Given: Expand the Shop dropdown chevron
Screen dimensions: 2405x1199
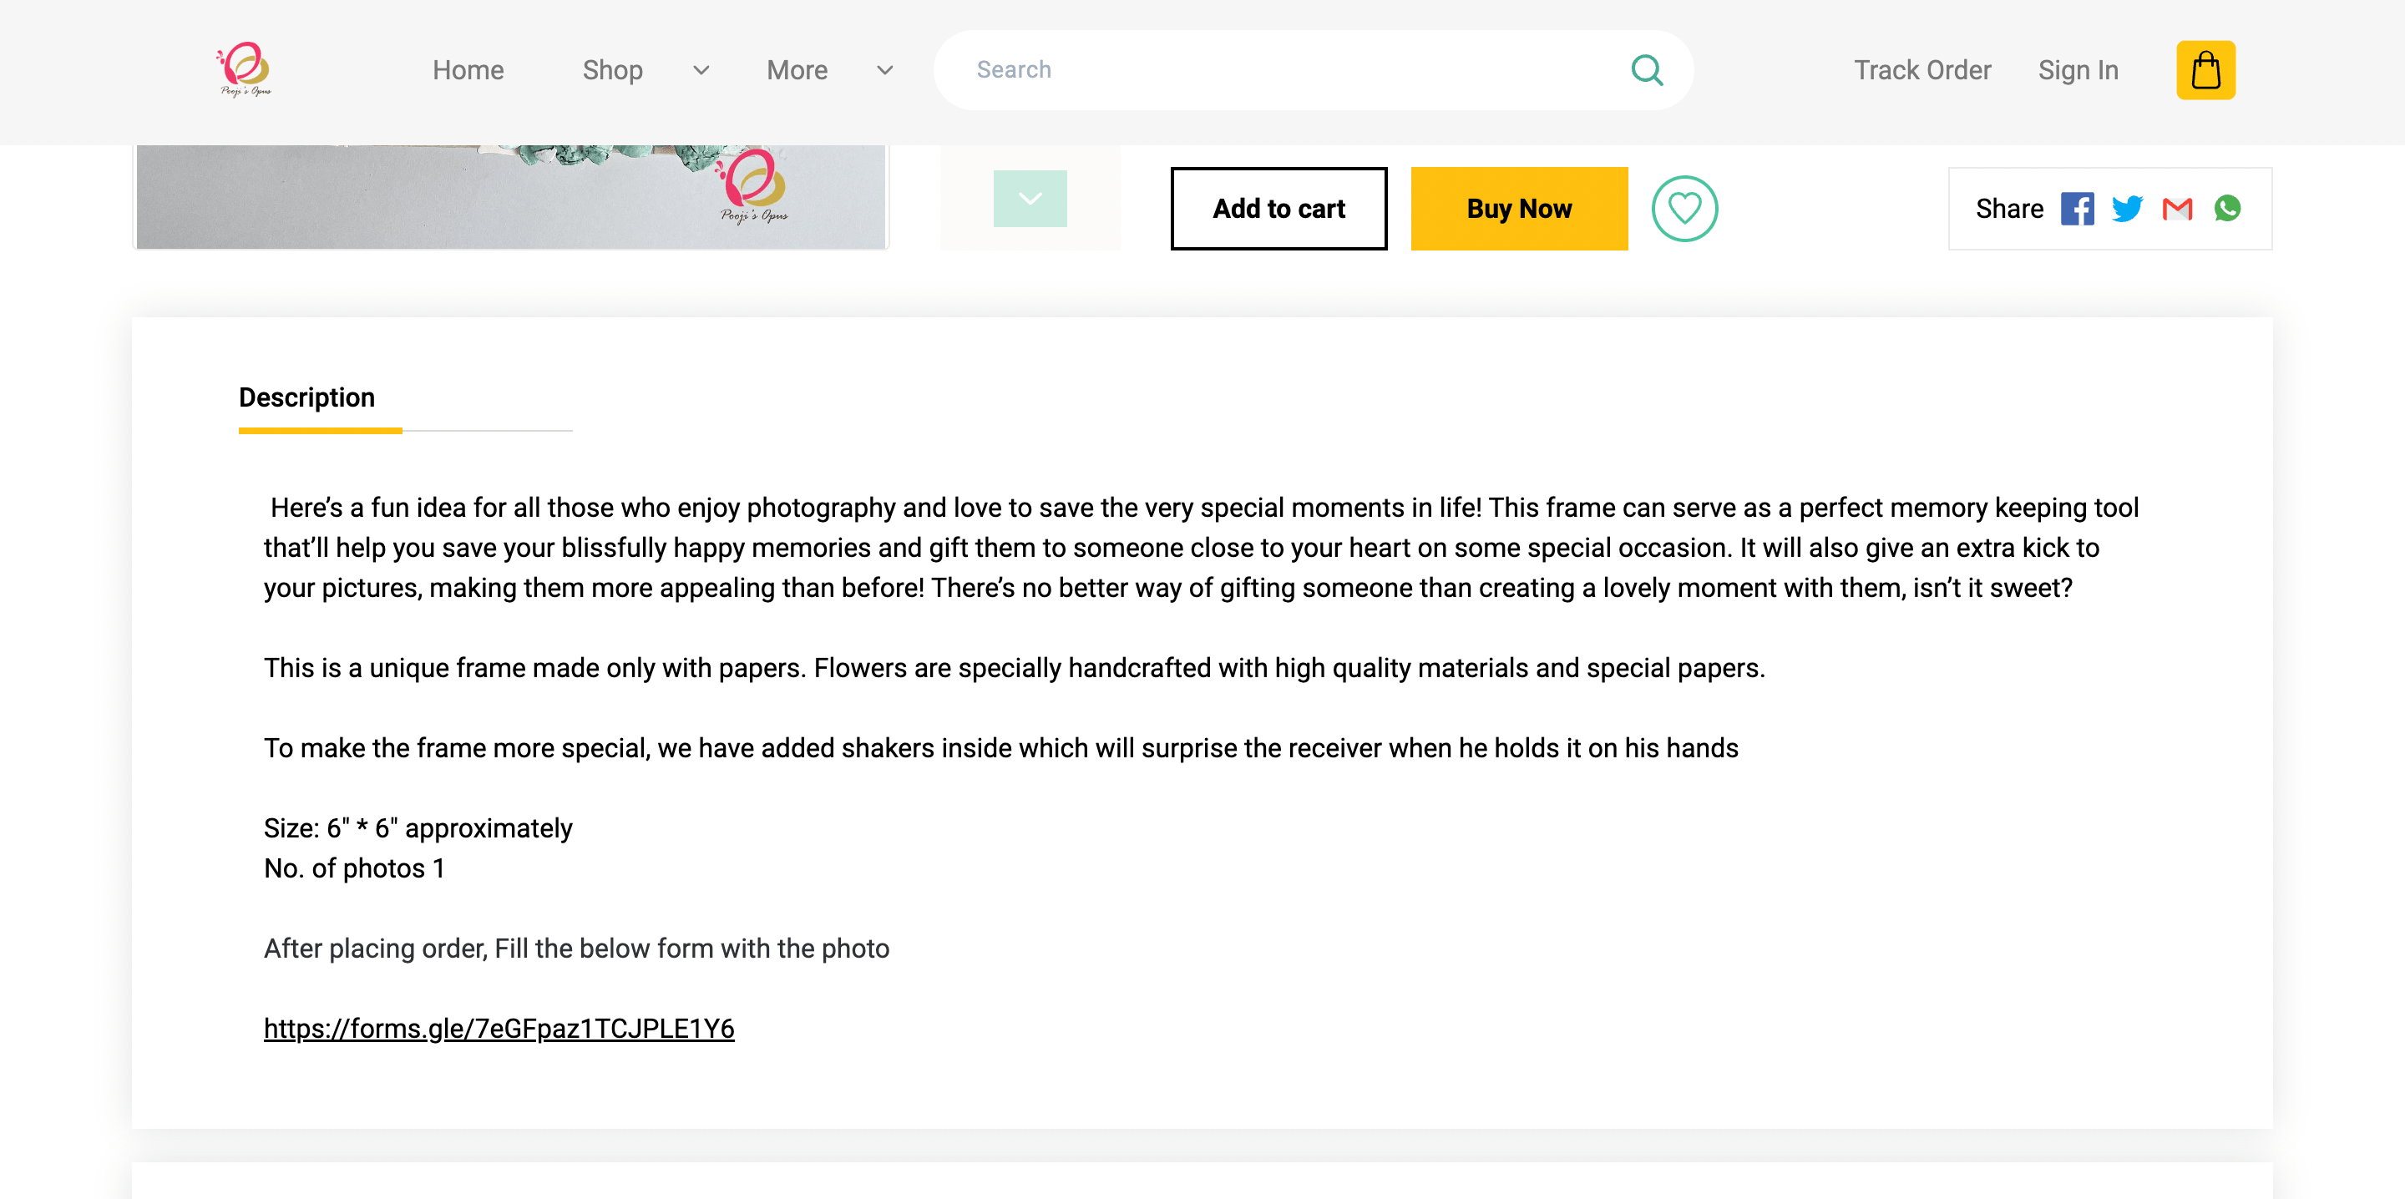Looking at the screenshot, I should (x=701, y=70).
